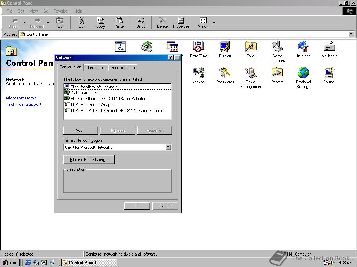Image resolution: width=357 pixels, height=267 pixels.
Task: Open the Game Controllers icon
Action: click(277, 52)
